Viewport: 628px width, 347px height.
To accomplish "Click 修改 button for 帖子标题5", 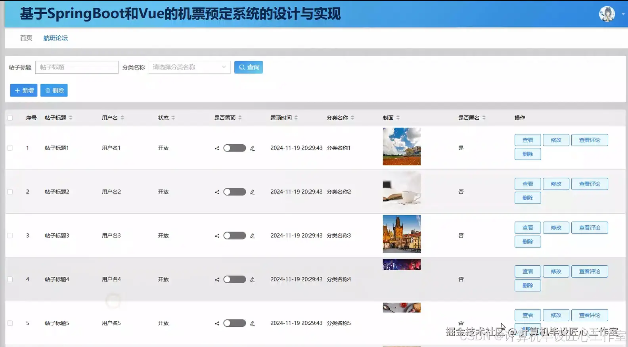I will tap(556, 315).
